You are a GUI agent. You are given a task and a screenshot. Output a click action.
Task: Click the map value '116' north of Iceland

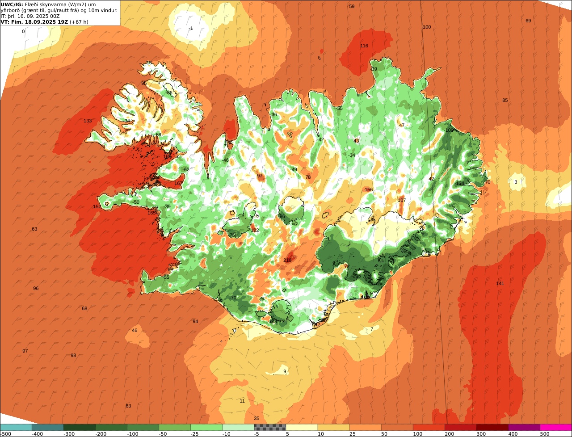364,46
